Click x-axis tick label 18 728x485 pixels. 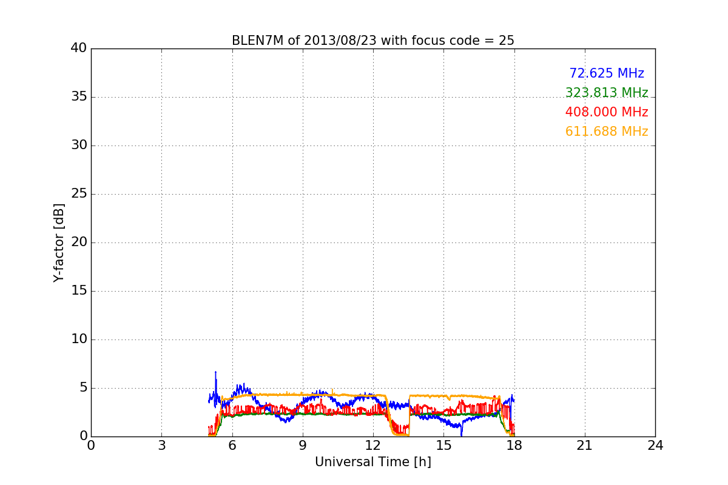point(514,446)
